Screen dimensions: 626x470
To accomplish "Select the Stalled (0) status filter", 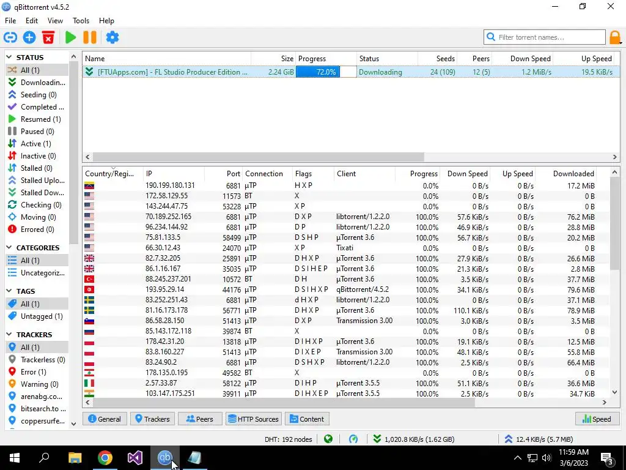I will click(x=37, y=168).
